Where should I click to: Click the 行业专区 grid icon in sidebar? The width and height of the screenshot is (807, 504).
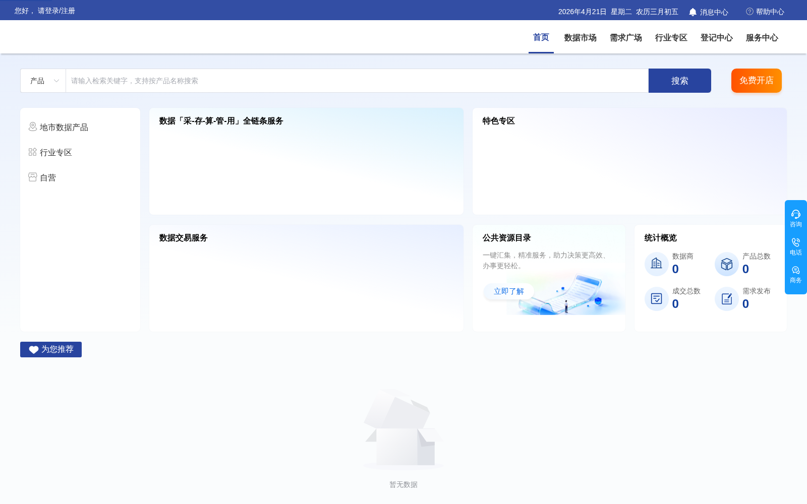(x=33, y=152)
